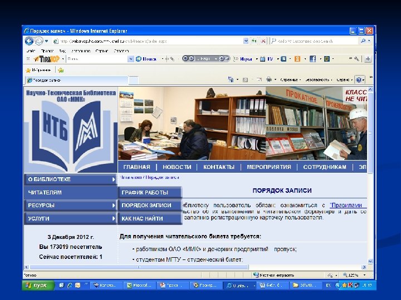Select ЧИТАТЕЛЯМ sidebar menu item

point(71,192)
